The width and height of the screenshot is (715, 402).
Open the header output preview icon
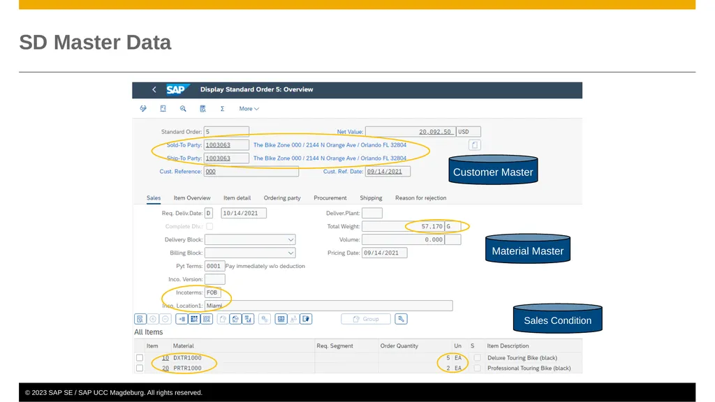coord(203,108)
